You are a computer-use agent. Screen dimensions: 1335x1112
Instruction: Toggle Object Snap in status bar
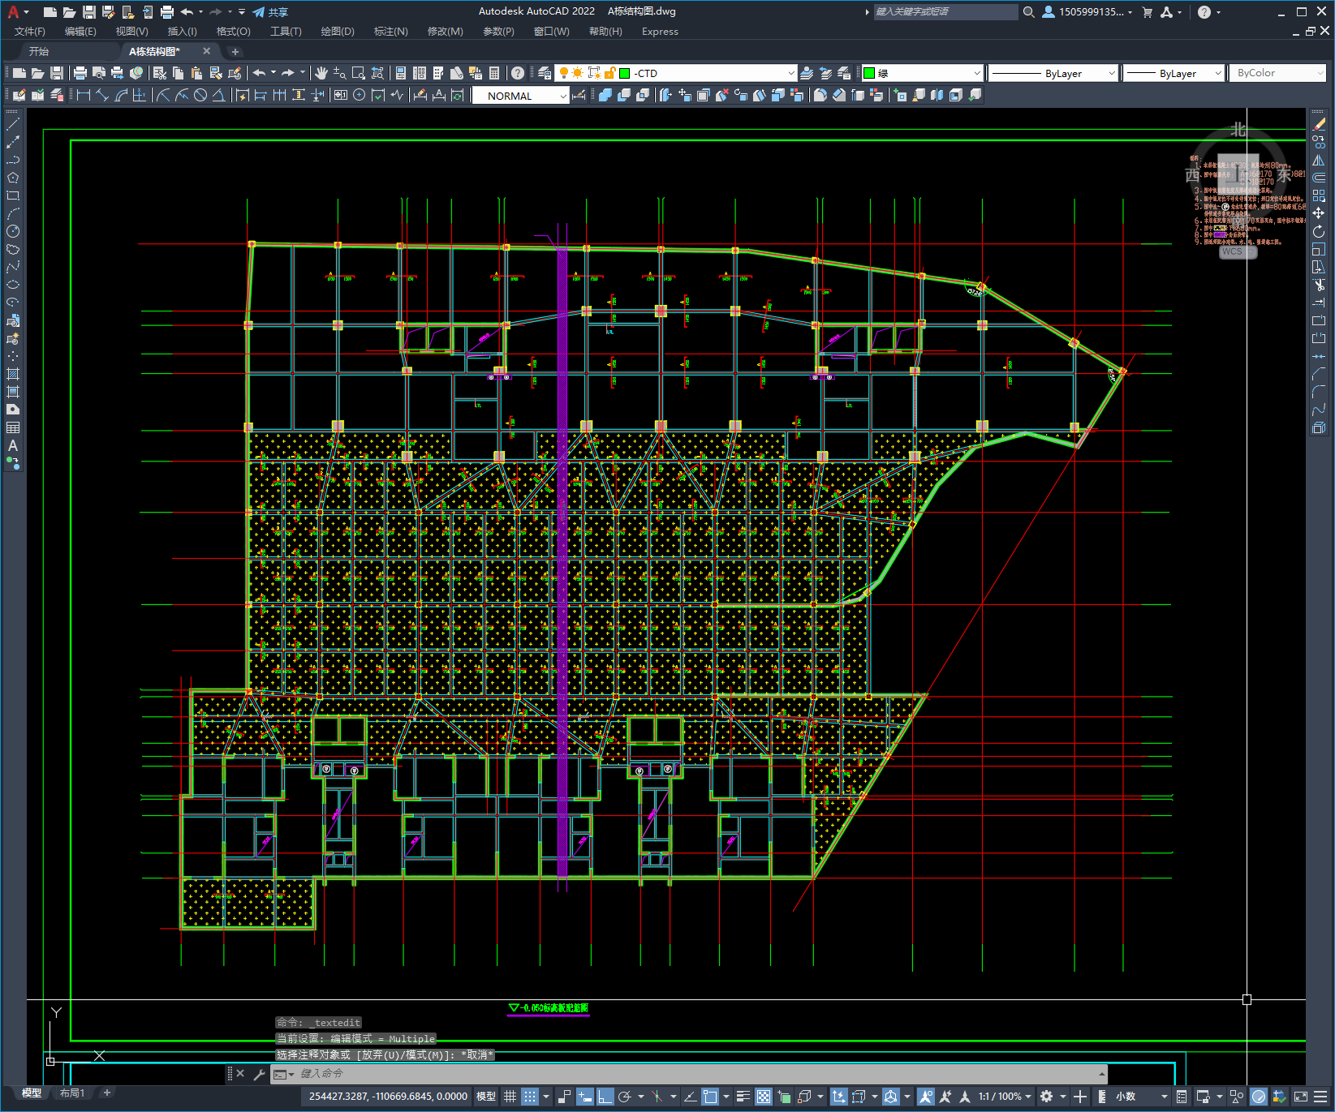[710, 1097]
